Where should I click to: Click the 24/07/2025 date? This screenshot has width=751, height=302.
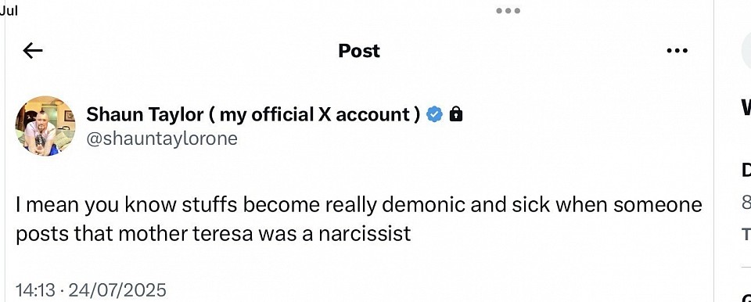(117, 290)
